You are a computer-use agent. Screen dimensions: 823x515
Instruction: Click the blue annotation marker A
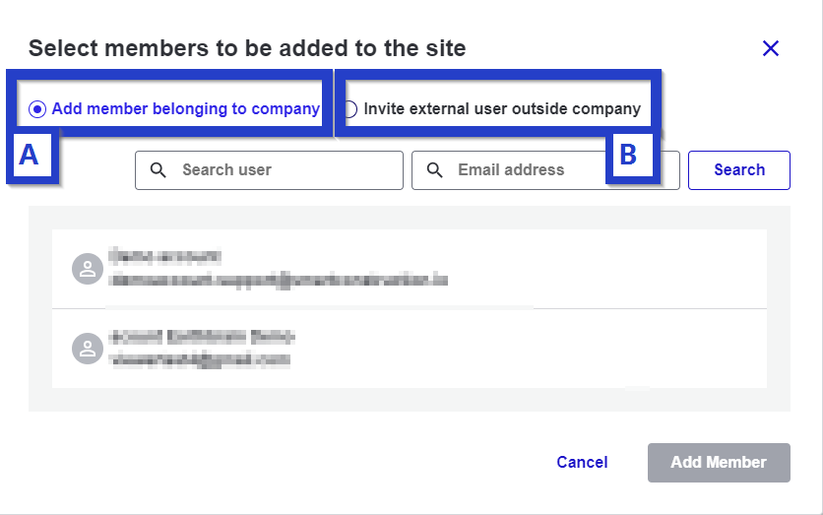coord(30,155)
